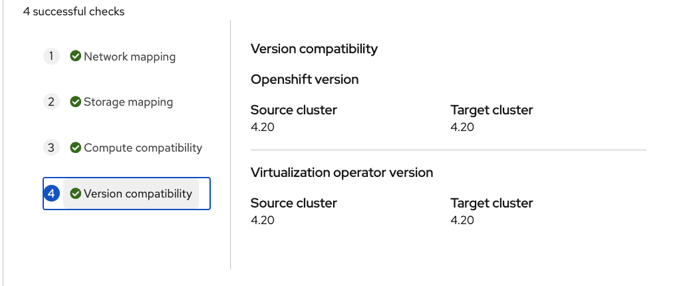
Task: Click the Openshift version subheading
Action: click(305, 79)
